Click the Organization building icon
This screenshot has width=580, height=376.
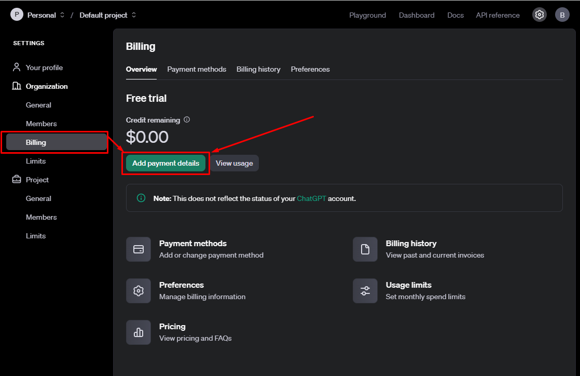click(x=16, y=86)
